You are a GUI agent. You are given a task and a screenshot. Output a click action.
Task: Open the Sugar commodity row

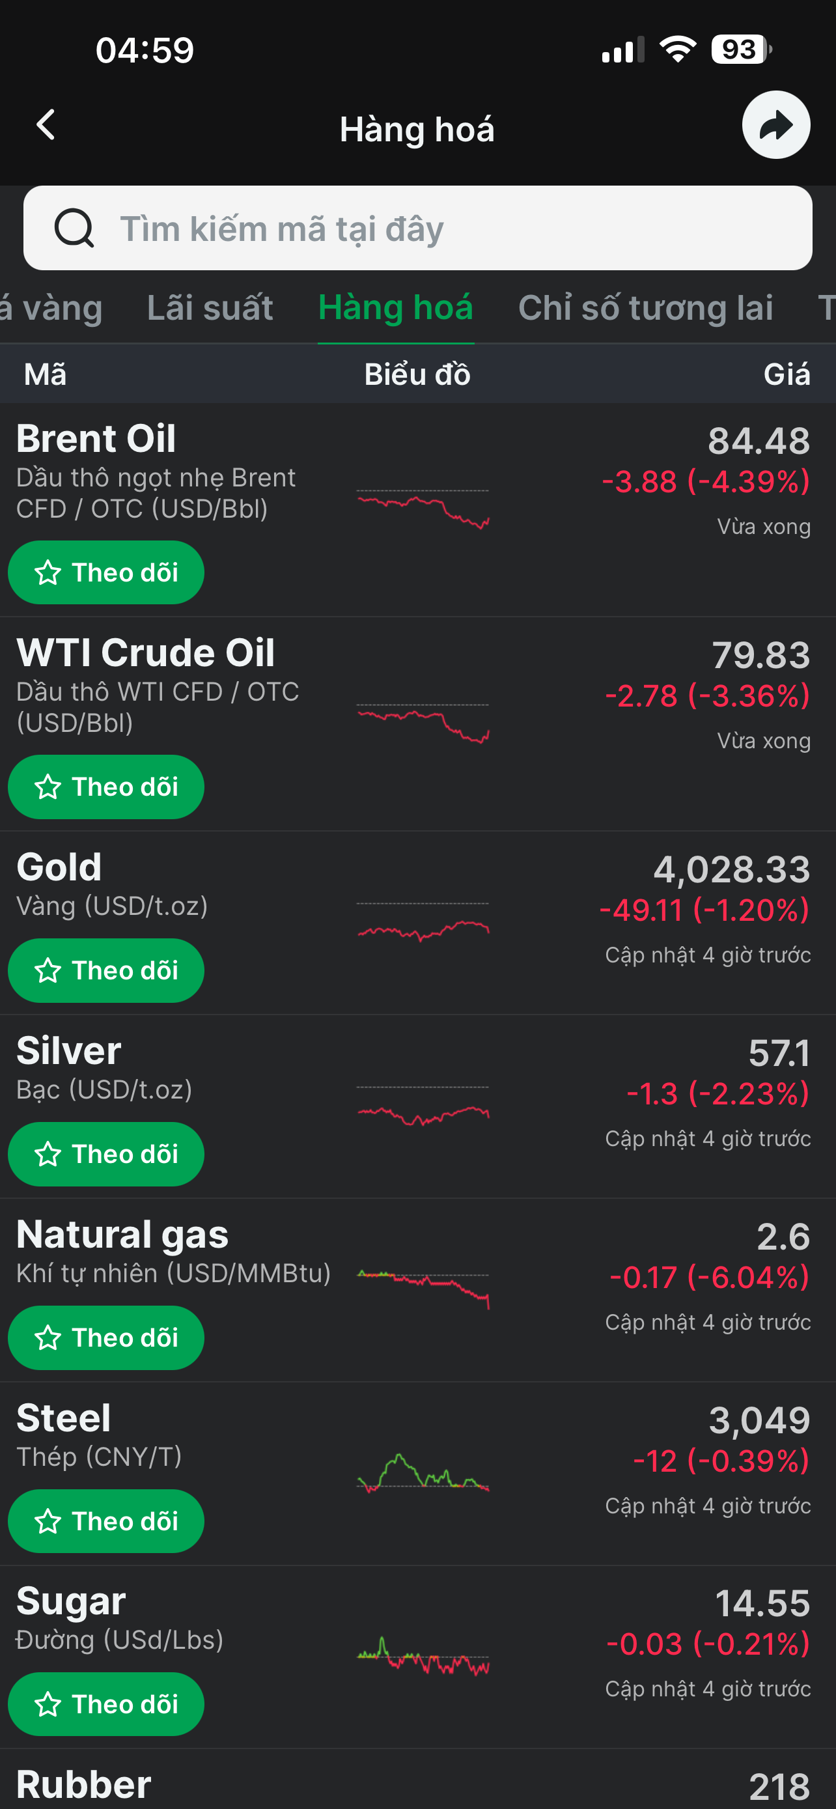[417, 1657]
